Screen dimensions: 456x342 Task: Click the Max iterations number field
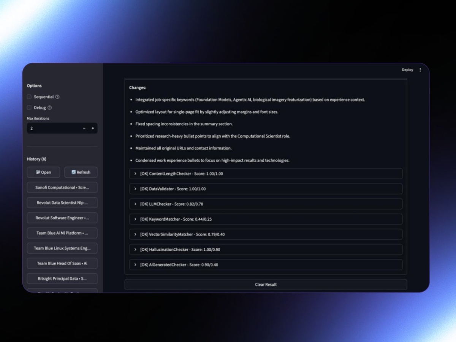53,128
